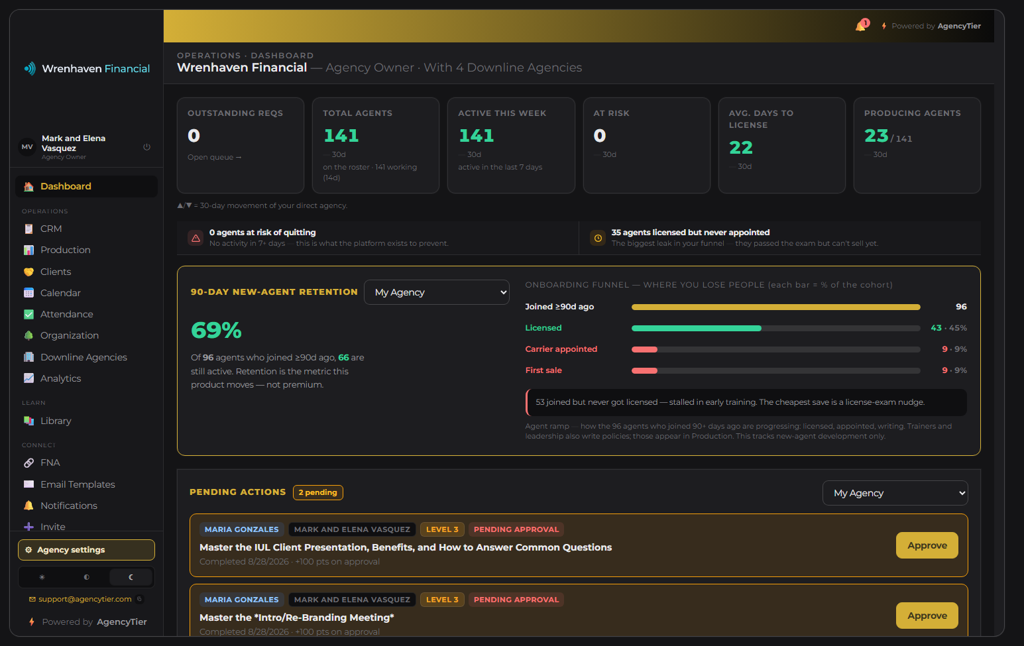This screenshot has height=646, width=1024.
Task: Click the '2 pending' badge
Action: (x=318, y=492)
